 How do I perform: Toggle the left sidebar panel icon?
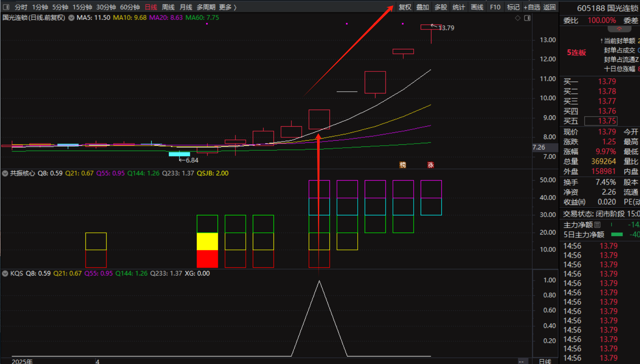(x=6, y=7)
